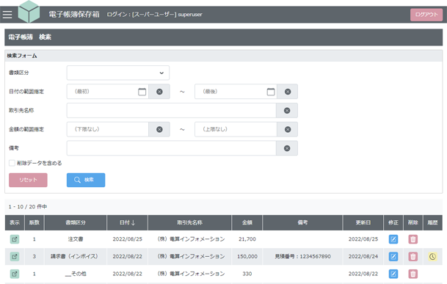
Task: Open calendar for start date (最初)
Action: [142, 92]
